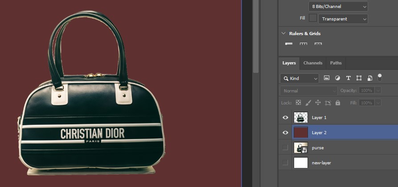398x187 pixels.
Task: Open the 8 Bits/Channel dropdown
Action: (338, 6)
